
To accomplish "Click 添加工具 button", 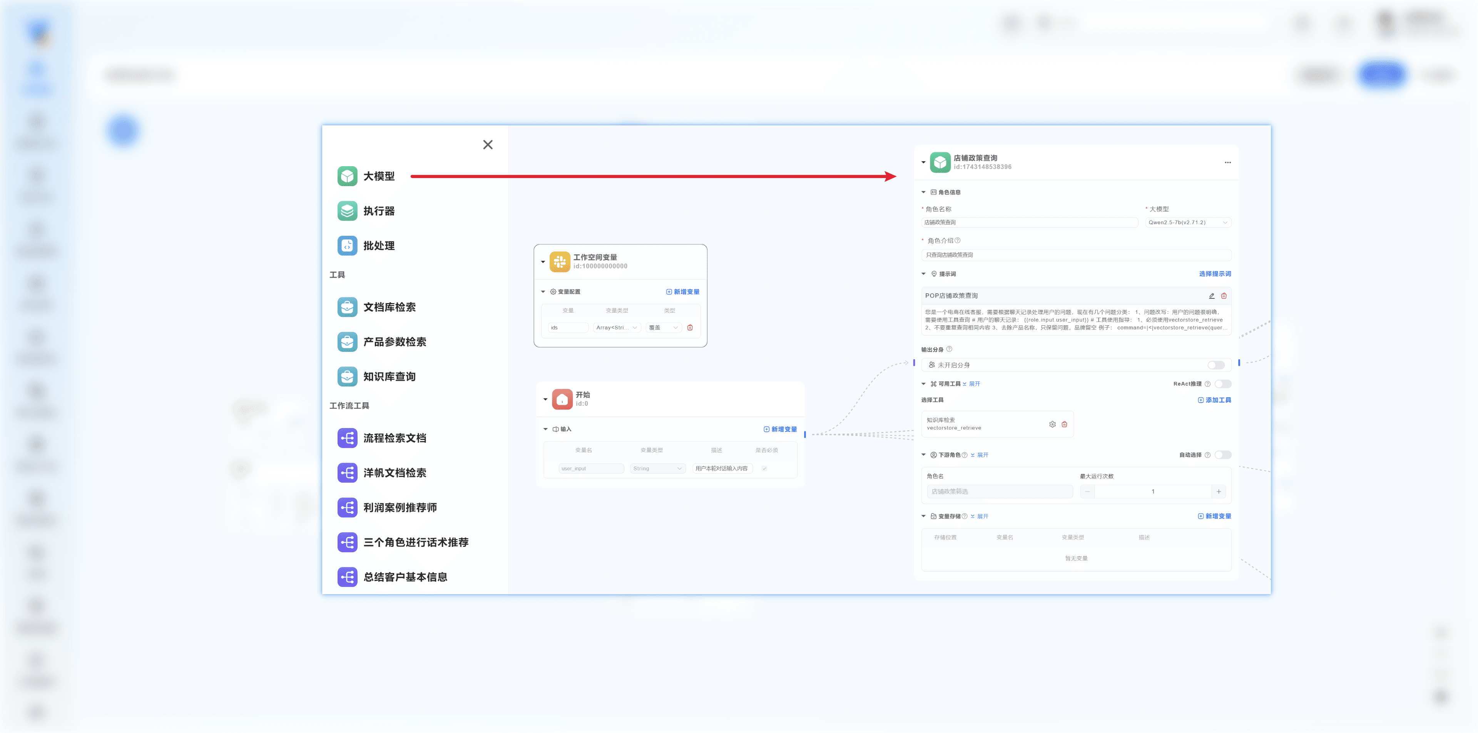I will [1214, 400].
